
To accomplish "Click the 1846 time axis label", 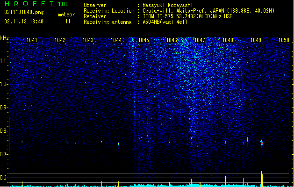I will tap(172, 40).
